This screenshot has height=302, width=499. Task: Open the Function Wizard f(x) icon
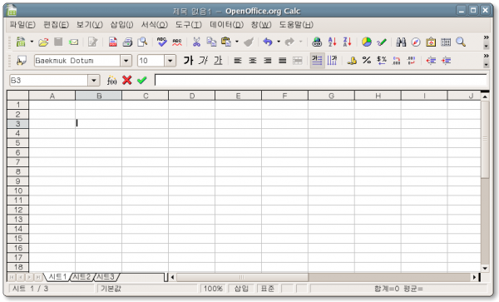click(111, 81)
